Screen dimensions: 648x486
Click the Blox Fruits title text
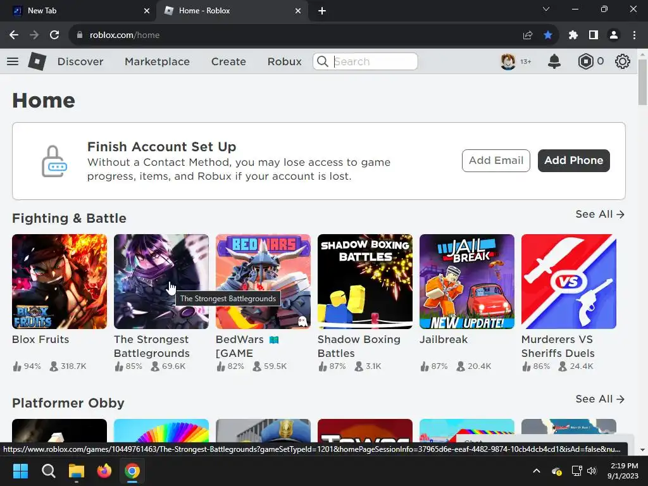[40, 339]
